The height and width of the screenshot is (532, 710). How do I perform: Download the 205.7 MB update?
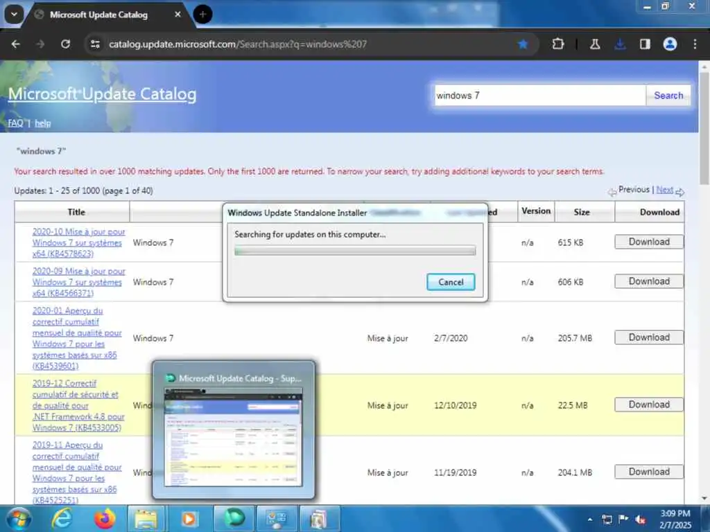pos(649,337)
